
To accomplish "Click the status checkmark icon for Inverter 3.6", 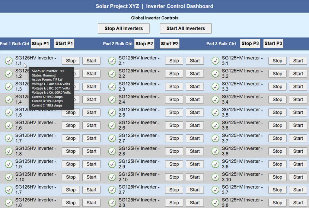I will [215, 125].
